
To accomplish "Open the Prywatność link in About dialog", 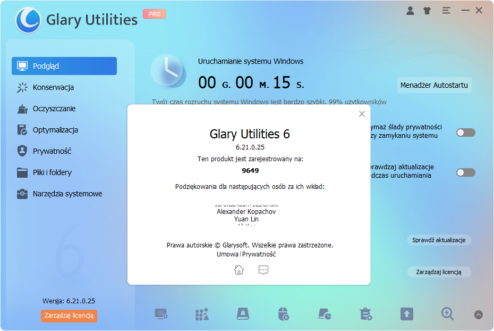I will tap(259, 254).
